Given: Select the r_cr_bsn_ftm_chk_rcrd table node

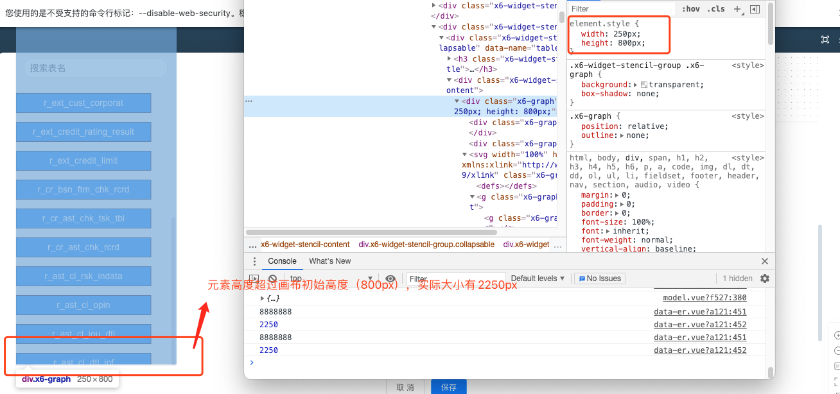Looking at the screenshot, I should click(83, 189).
